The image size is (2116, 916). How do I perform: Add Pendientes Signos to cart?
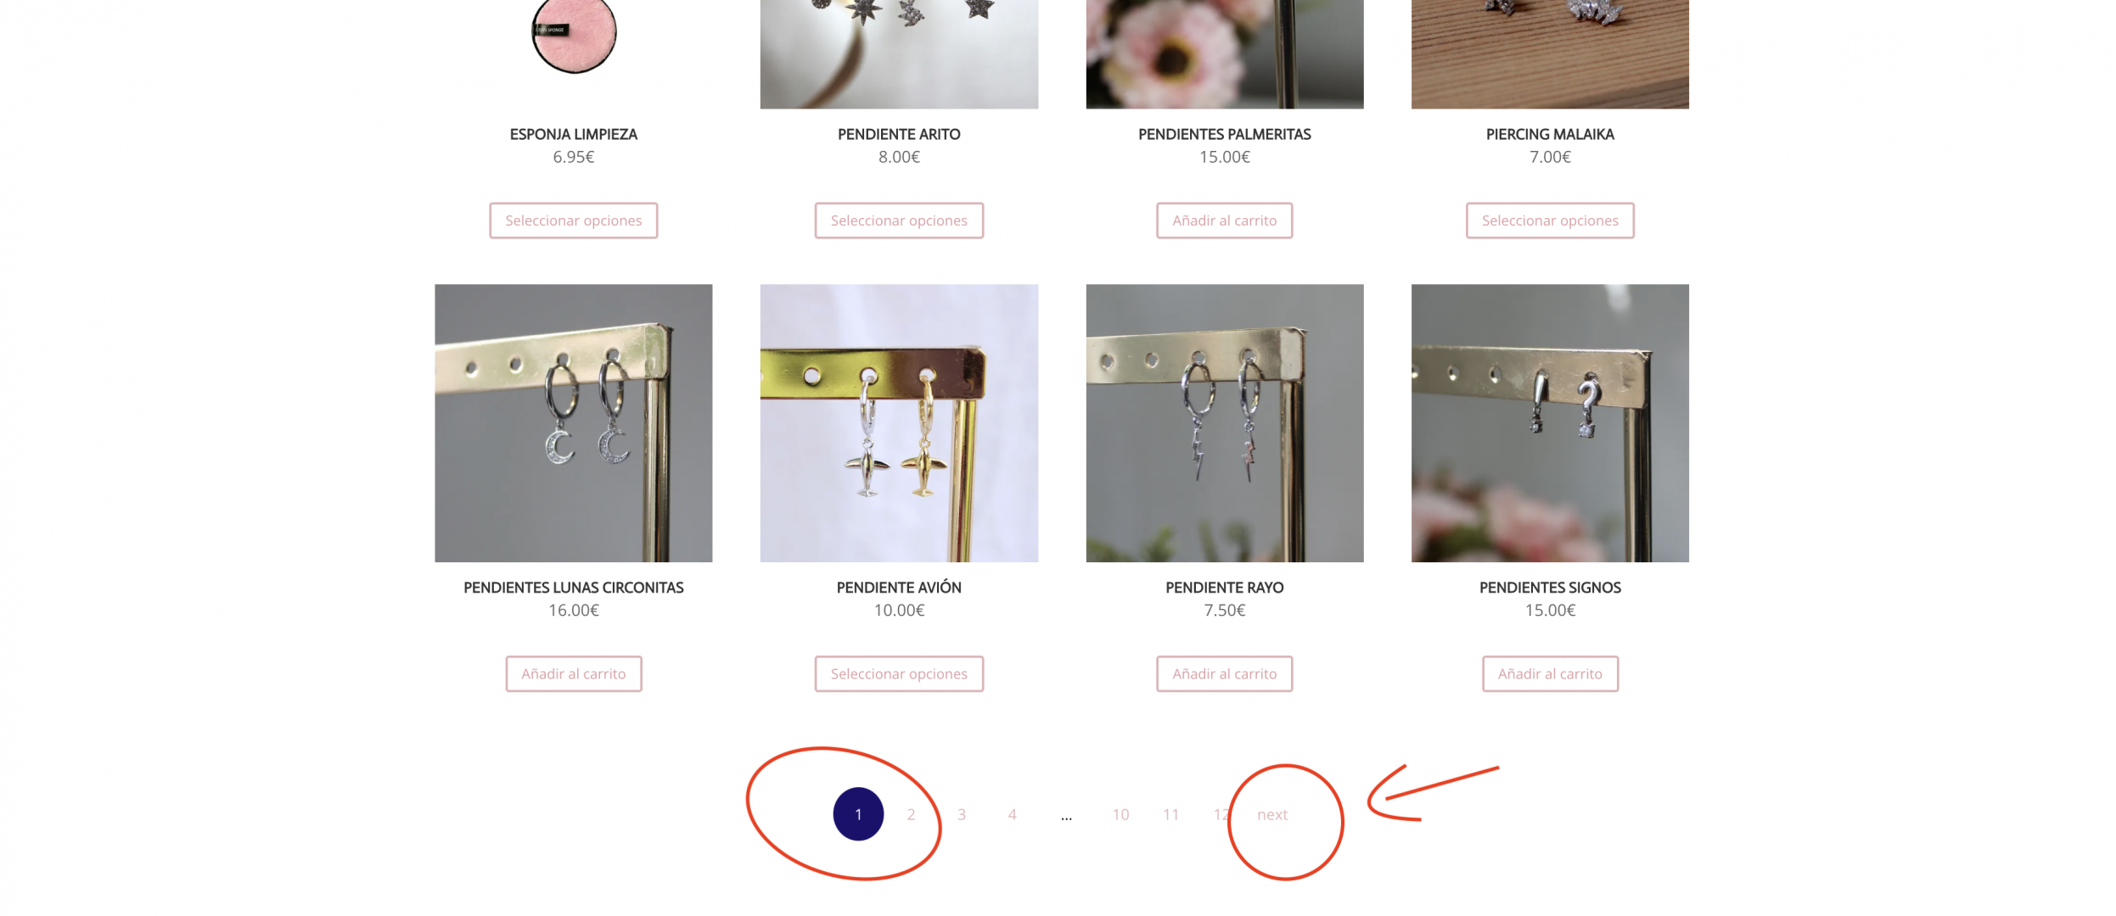tap(1550, 673)
